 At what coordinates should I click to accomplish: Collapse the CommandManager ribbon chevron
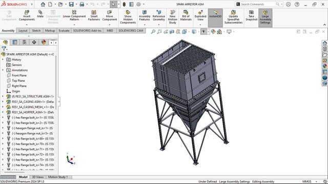(x=324, y=25)
